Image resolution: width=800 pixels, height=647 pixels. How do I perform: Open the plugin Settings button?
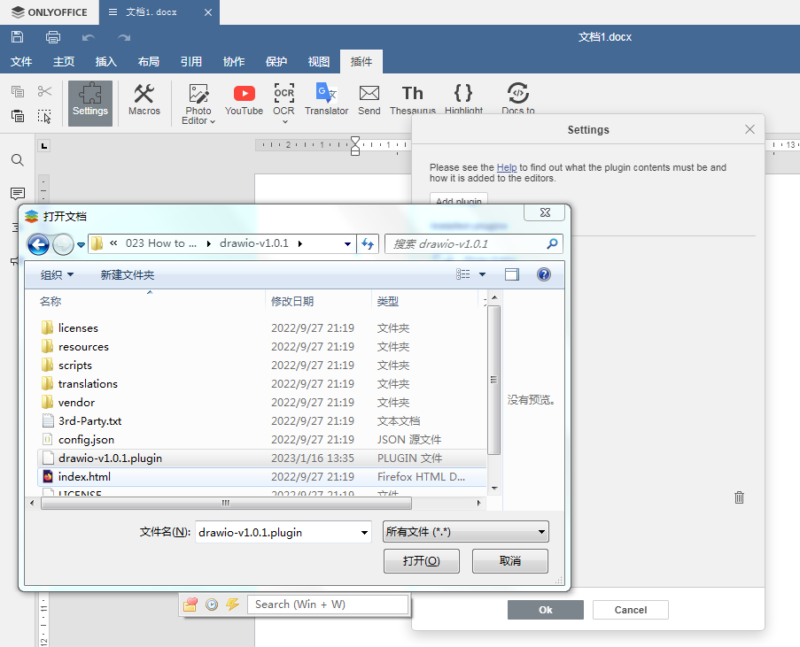pos(90,103)
